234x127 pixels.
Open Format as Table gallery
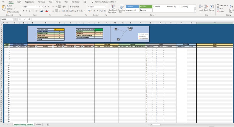coord(121,9)
